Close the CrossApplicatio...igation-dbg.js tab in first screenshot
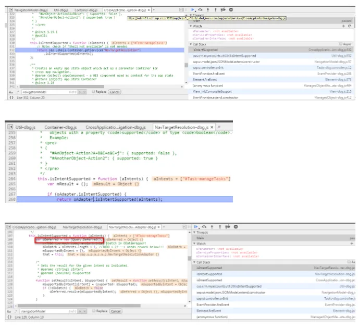This screenshot has width=358, height=328. [149, 10]
